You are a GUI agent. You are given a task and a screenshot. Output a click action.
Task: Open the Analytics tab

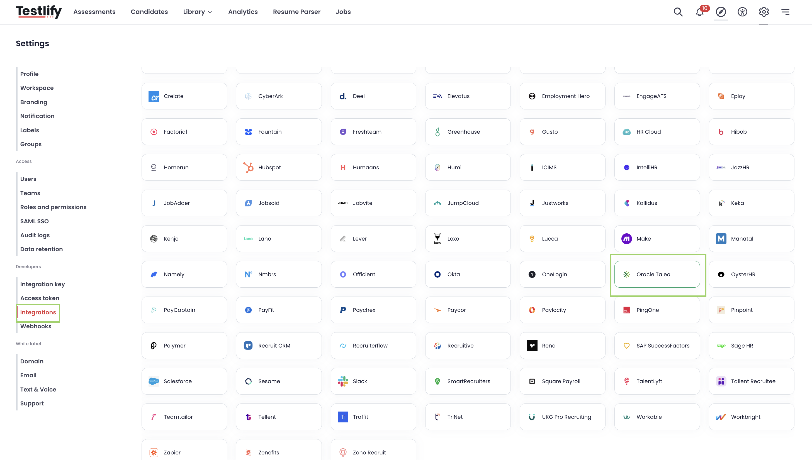pos(243,12)
